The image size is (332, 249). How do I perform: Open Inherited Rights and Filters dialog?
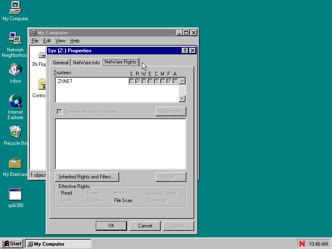coord(87,177)
